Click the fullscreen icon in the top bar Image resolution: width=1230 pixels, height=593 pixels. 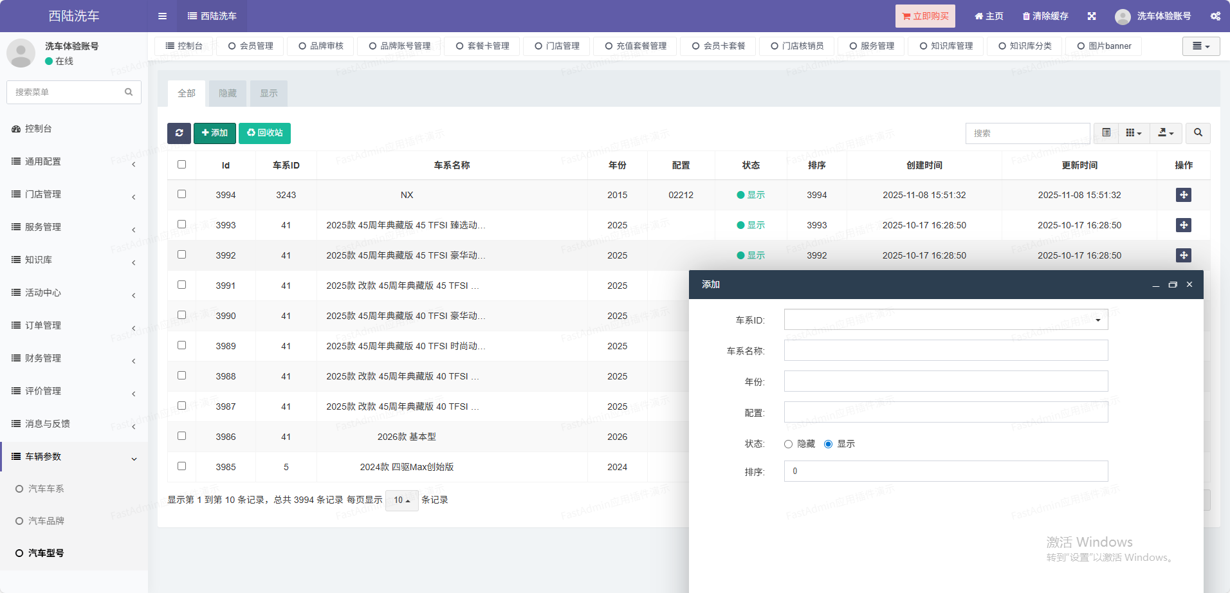[1092, 16]
